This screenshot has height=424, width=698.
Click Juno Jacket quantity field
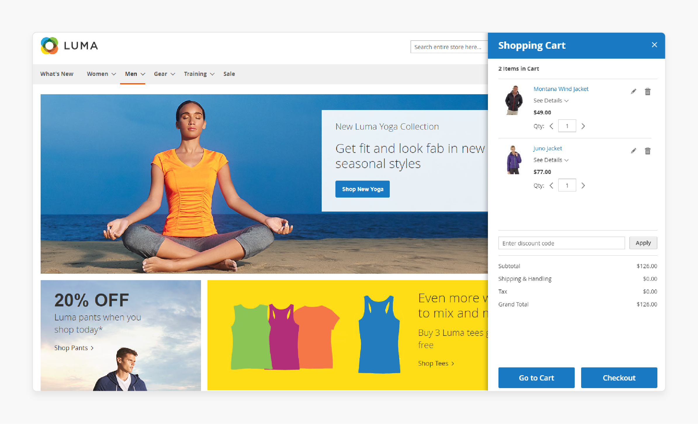coord(567,186)
